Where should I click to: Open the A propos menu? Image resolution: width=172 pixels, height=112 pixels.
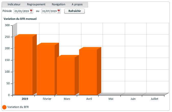coord(77,4)
